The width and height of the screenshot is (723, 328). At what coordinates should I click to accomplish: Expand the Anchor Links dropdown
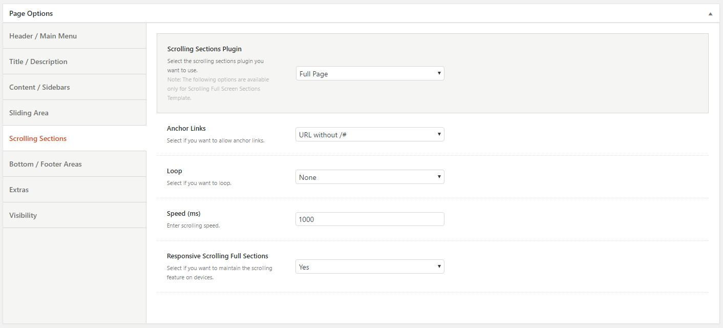(x=370, y=135)
